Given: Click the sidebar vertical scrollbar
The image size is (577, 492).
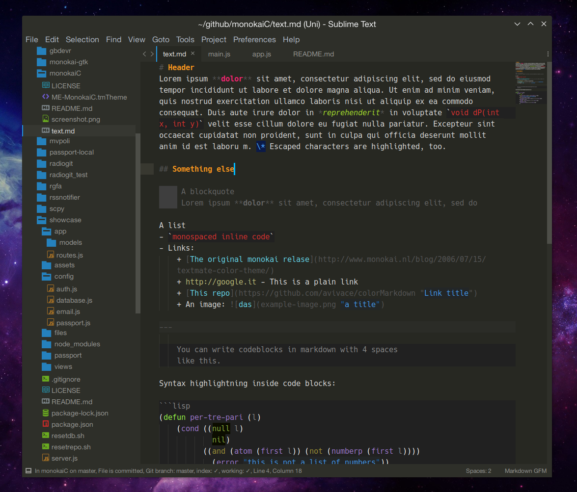Looking at the screenshot, I should point(138,223).
